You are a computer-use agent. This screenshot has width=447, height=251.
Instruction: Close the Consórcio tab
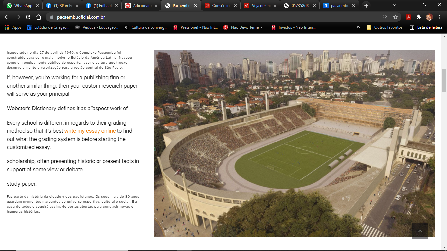coord(235,6)
